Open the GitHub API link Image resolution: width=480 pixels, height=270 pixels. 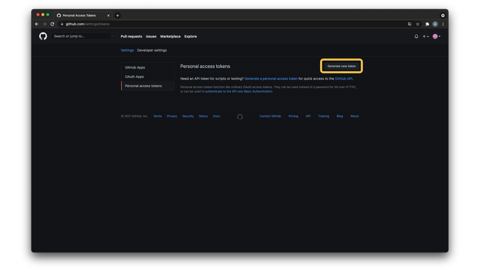[x=344, y=79]
